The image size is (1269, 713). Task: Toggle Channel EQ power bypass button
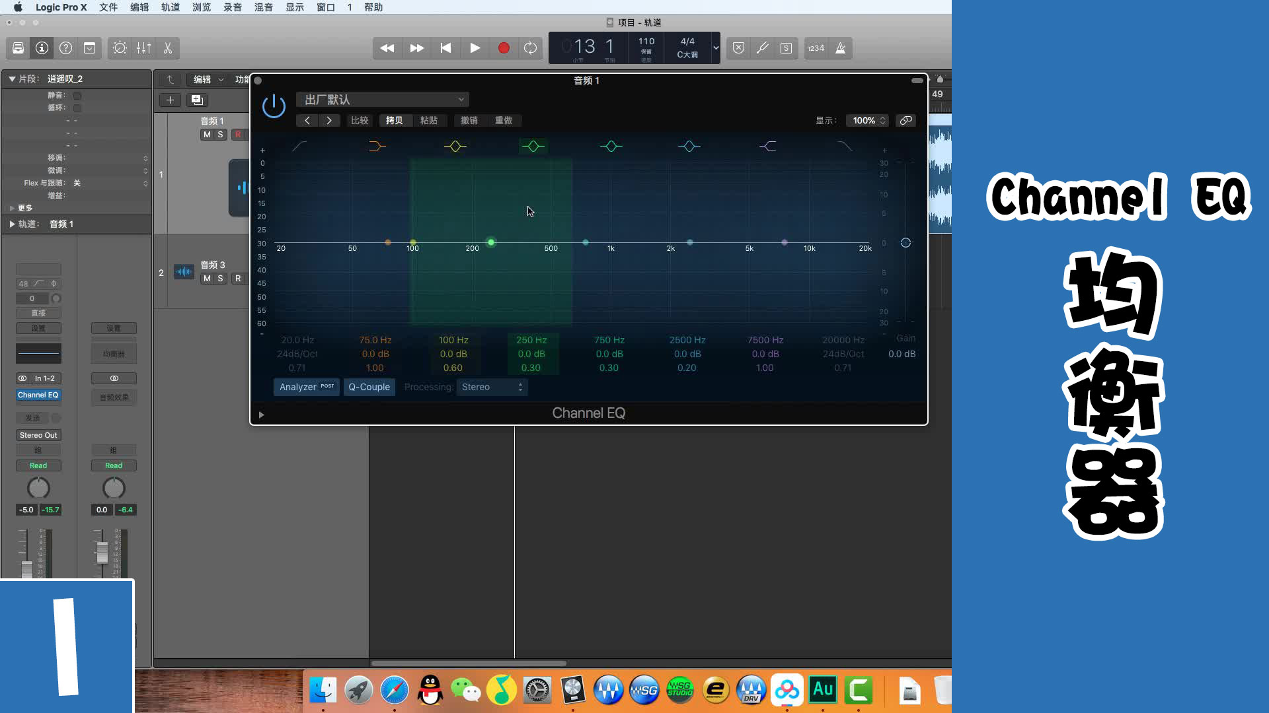point(274,106)
